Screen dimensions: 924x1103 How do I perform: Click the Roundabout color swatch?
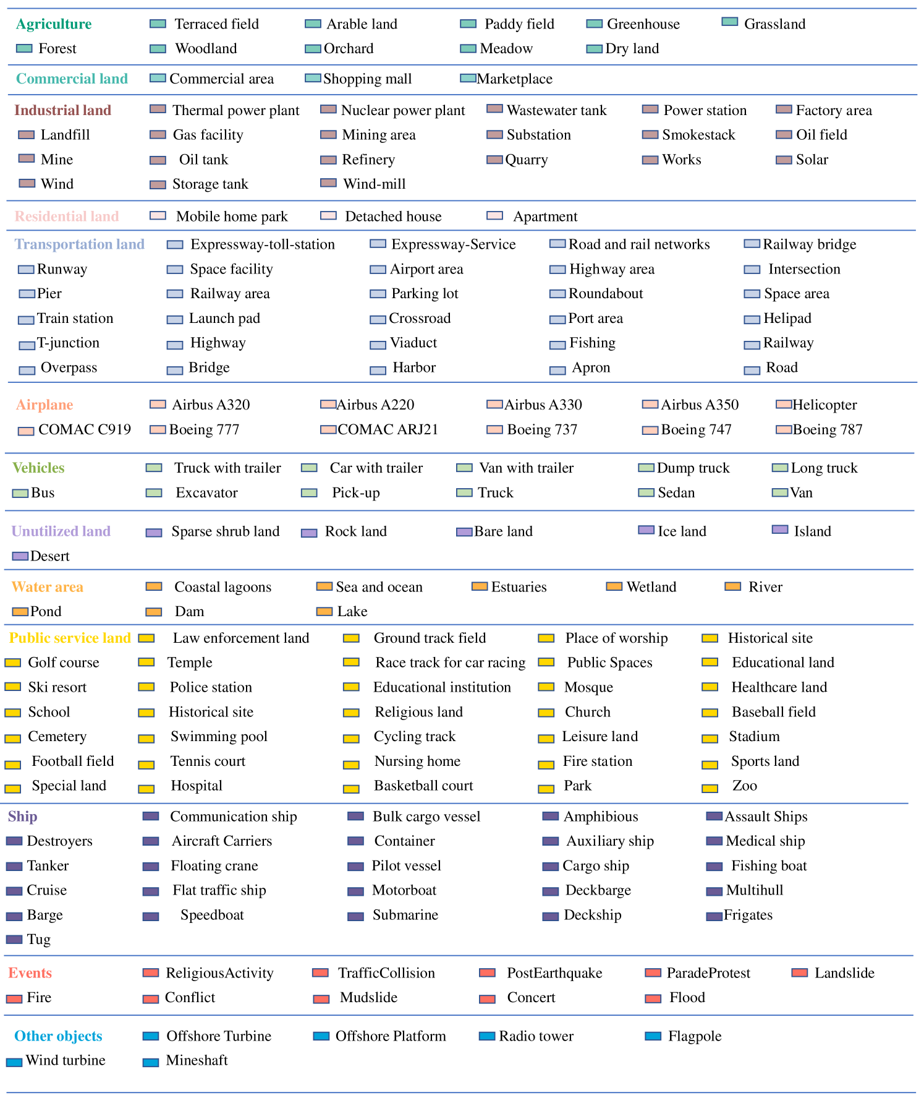click(557, 294)
